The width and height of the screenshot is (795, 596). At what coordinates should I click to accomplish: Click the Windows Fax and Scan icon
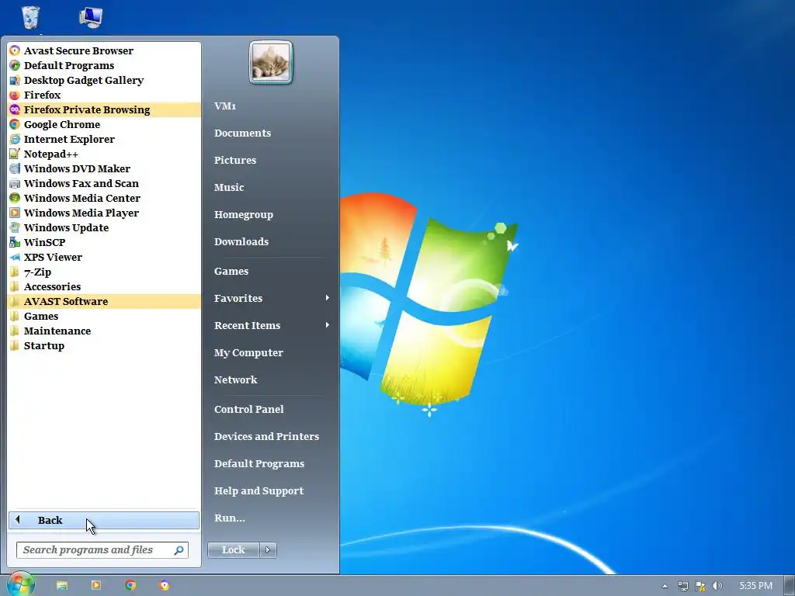point(15,183)
